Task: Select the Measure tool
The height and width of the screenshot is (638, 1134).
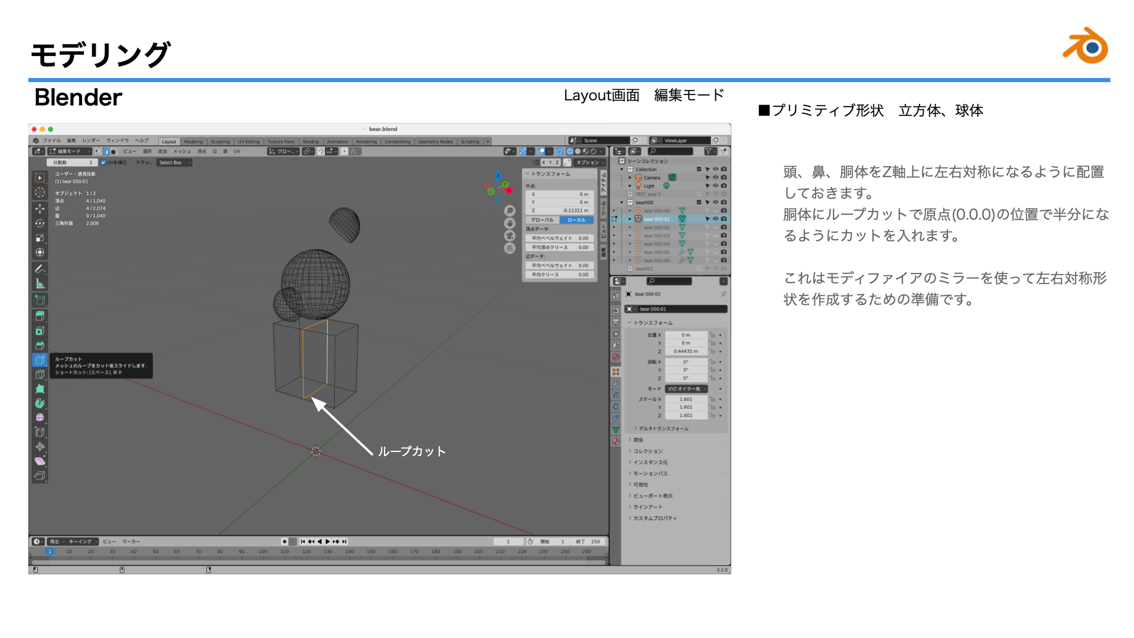Action: click(x=40, y=284)
